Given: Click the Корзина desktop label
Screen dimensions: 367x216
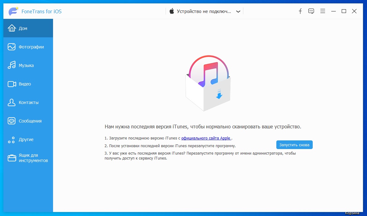Looking at the screenshot, I should [352, 213].
